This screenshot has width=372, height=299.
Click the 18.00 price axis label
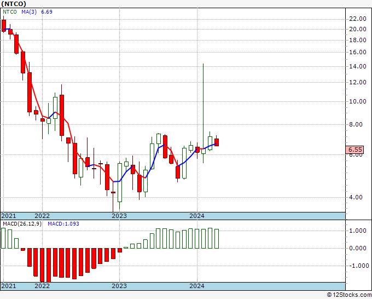[x=358, y=40]
